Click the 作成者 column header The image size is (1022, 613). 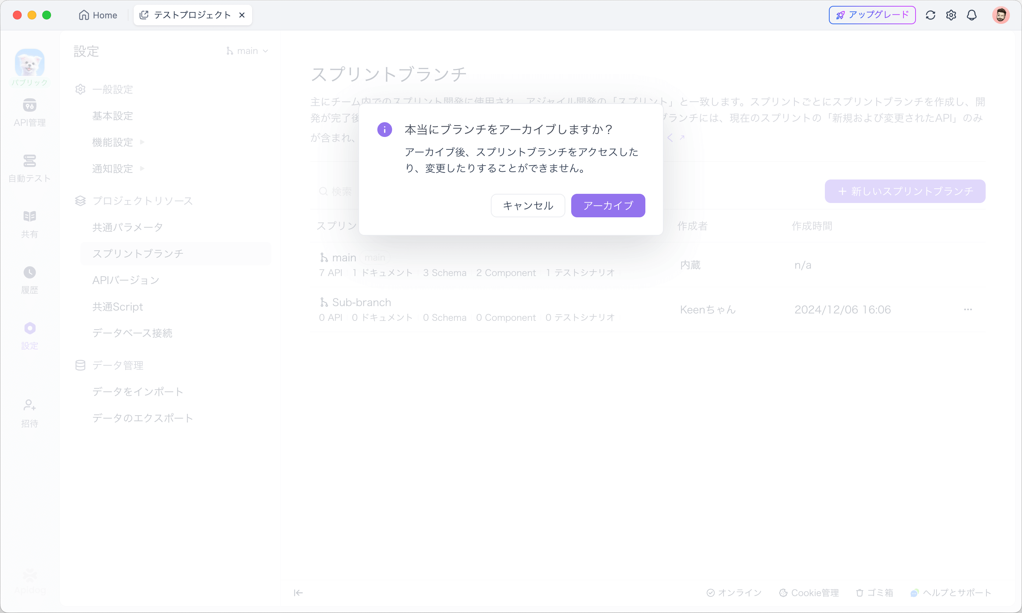692,226
